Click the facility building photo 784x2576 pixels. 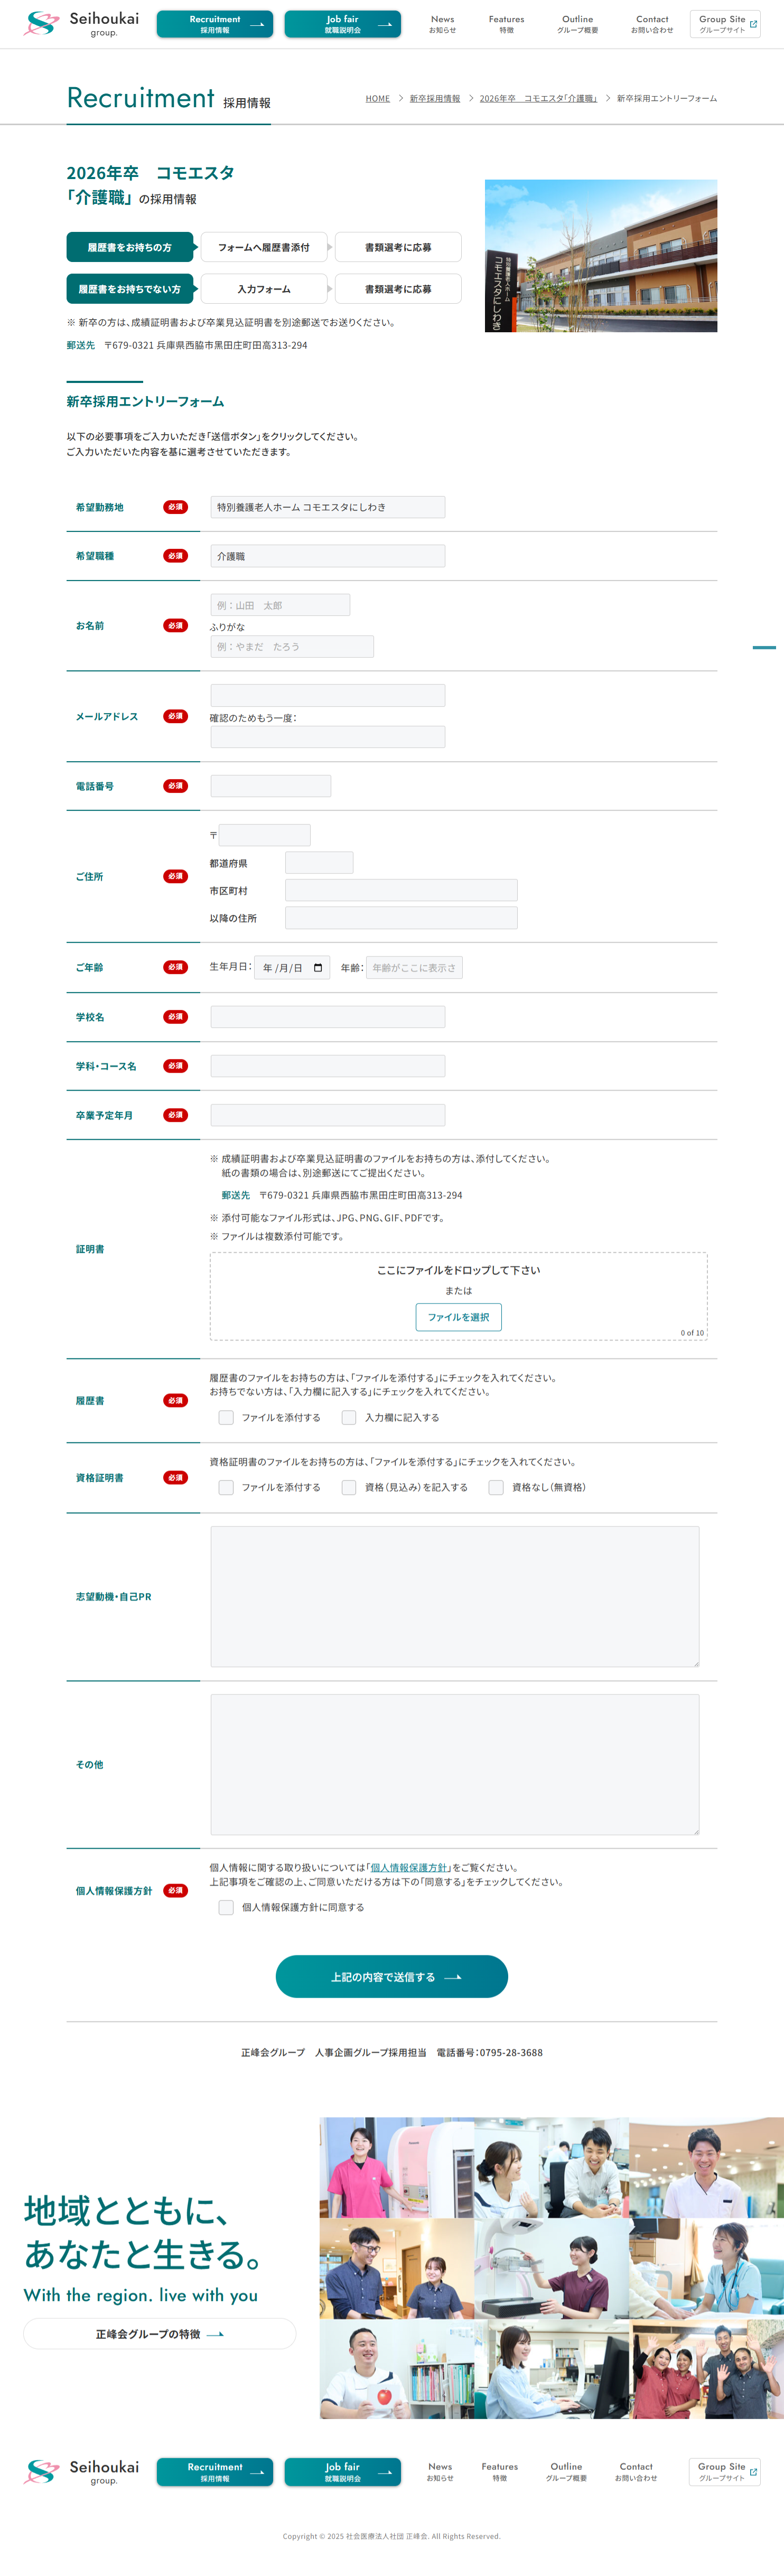click(x=601, y=256)
